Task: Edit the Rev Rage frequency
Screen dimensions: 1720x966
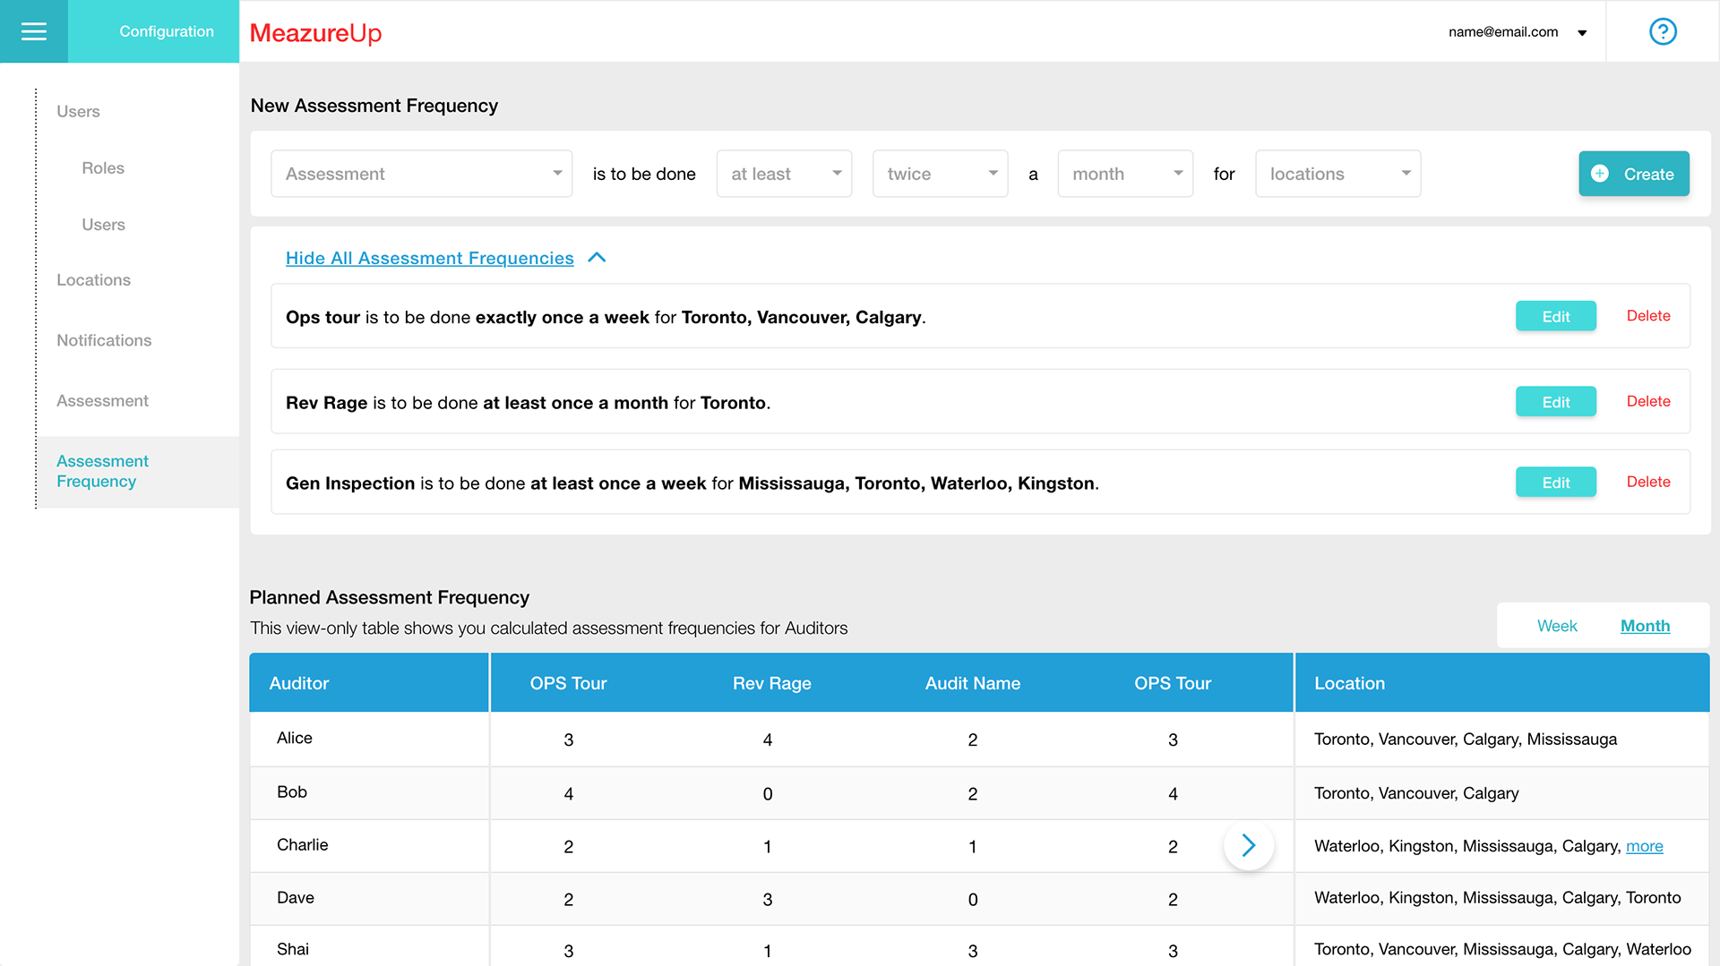Action: 1556,402
